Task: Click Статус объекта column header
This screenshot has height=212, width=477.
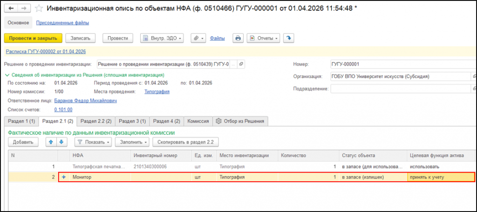Action: coord(373,155)
